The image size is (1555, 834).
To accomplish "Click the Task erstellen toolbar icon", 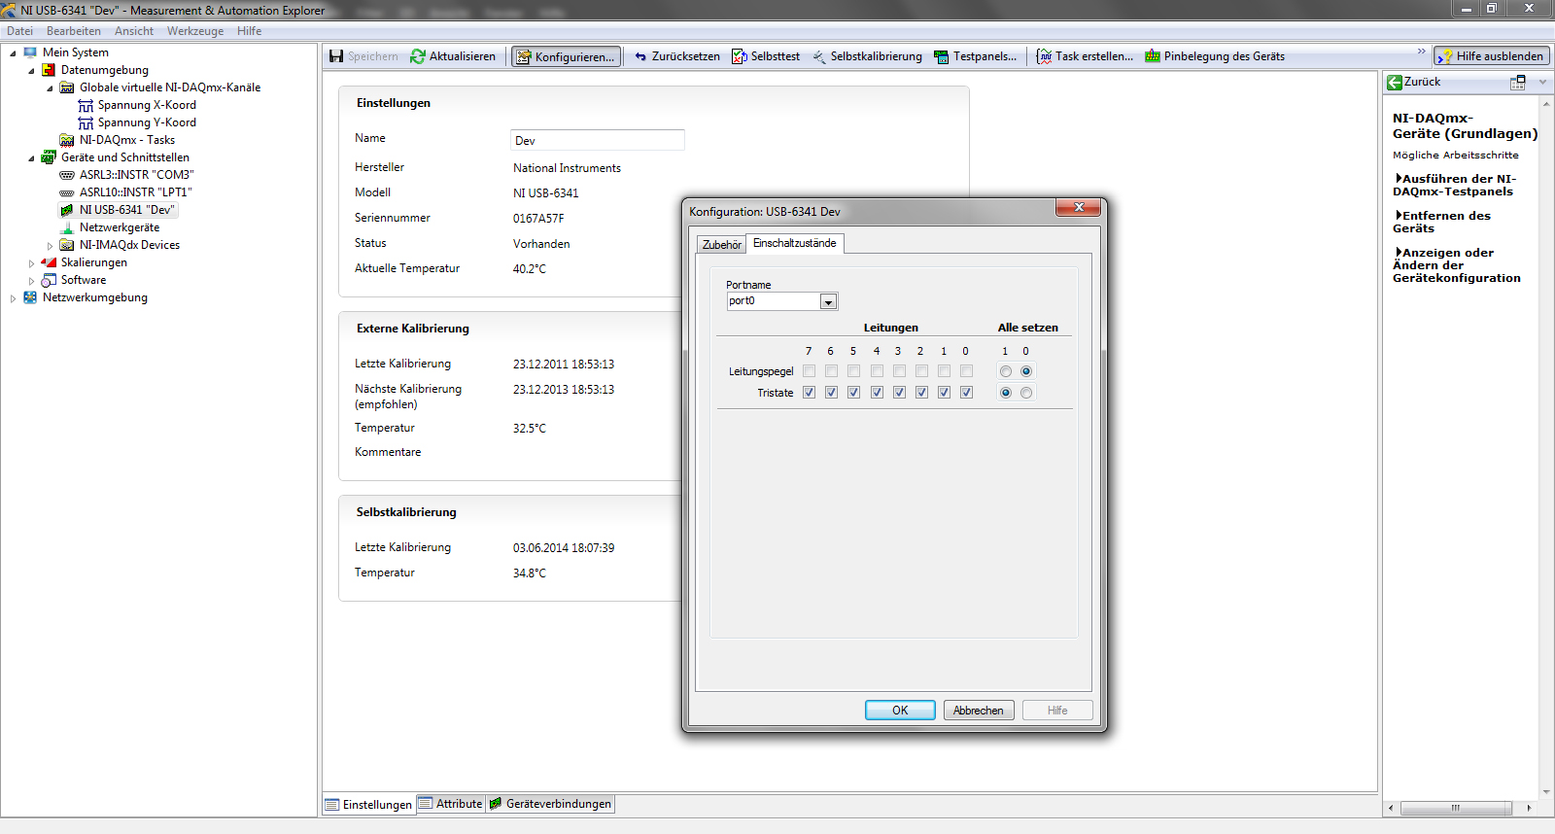I will tap(1044, 56).
